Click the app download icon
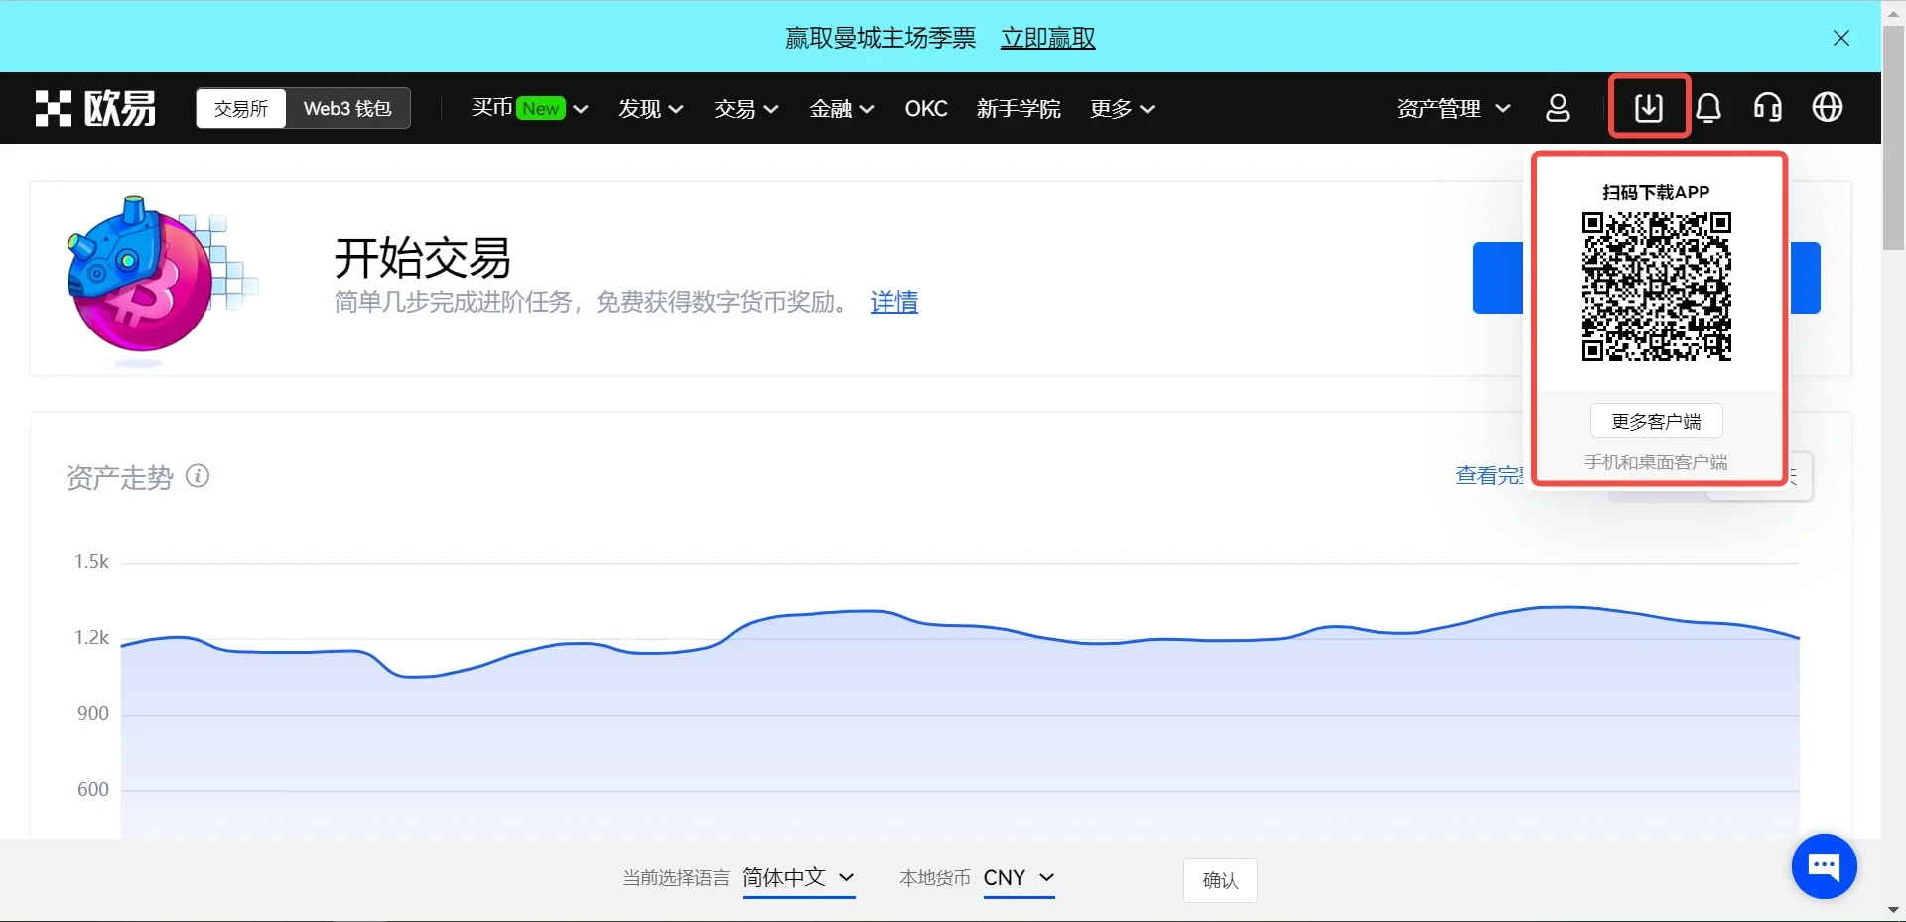1906x922 pixels. tap(1648, 107)
